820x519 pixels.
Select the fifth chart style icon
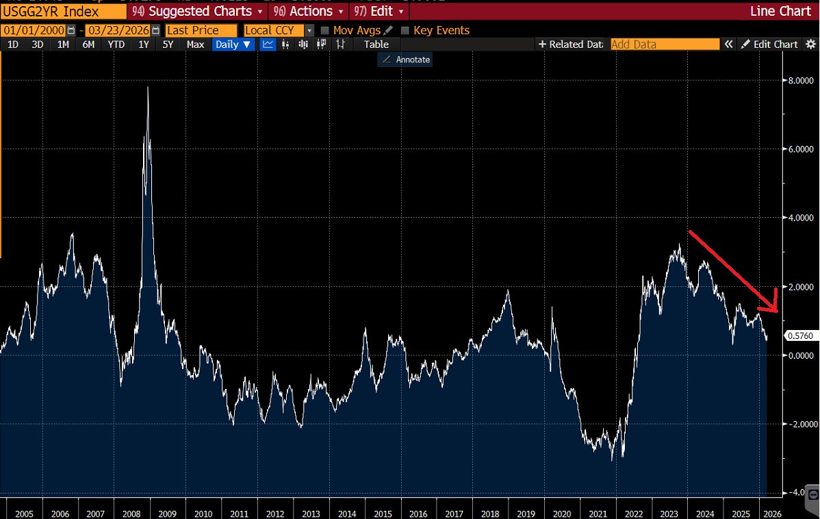point(340,45)
